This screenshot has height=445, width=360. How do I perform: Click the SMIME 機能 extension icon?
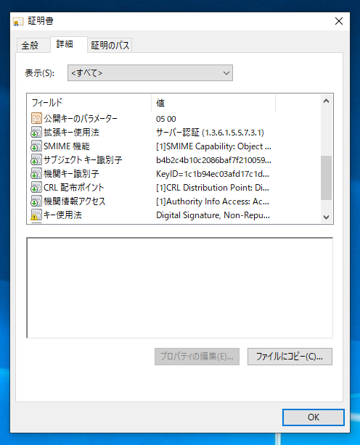tap(36, 146)
